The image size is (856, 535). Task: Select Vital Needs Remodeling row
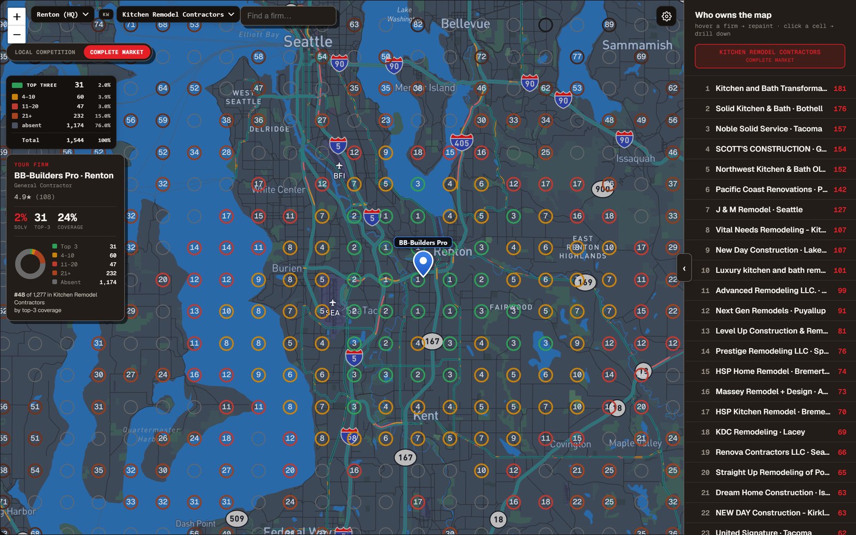coord(770,230)
